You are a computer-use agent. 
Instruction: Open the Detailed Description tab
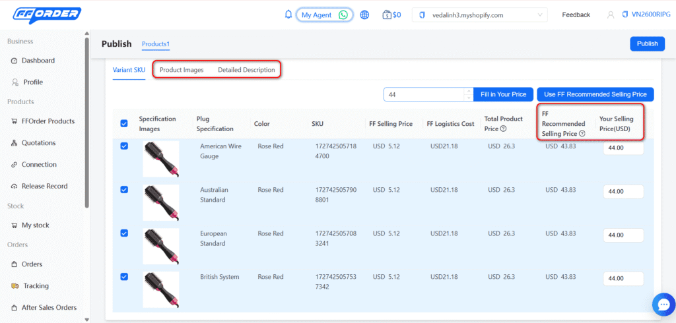[x=246, y=70]
